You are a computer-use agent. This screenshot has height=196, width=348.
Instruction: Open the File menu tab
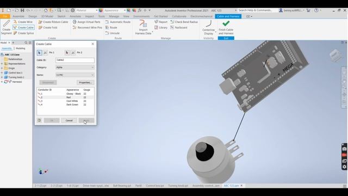pos(5,16)
